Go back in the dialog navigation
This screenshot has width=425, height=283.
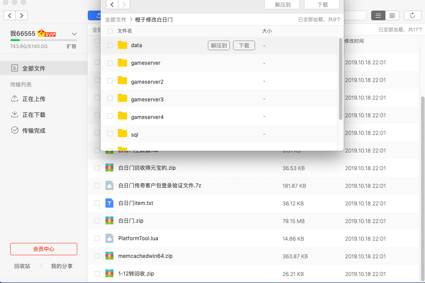click(112, 4)
